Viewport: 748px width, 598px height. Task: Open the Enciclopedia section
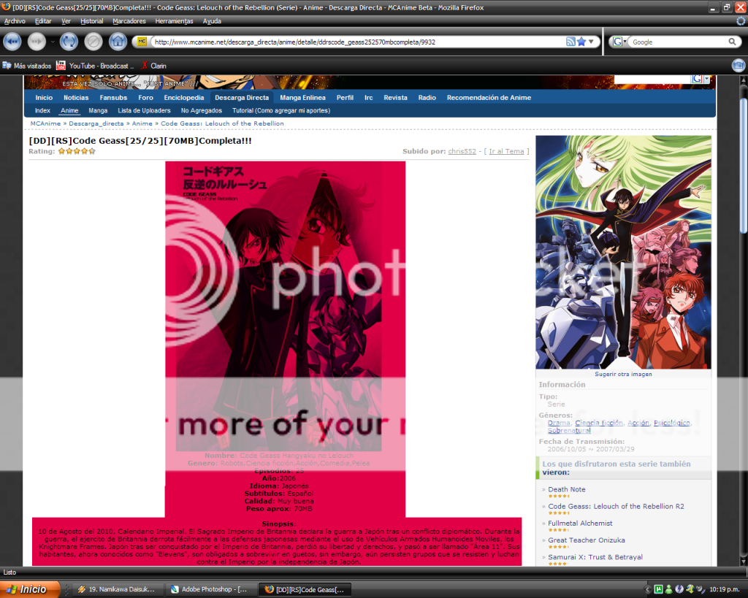(x=184, y=98)
